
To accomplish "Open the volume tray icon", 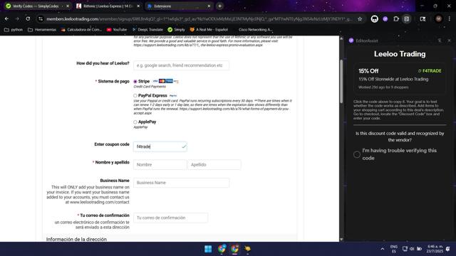I will click(412, 249).
